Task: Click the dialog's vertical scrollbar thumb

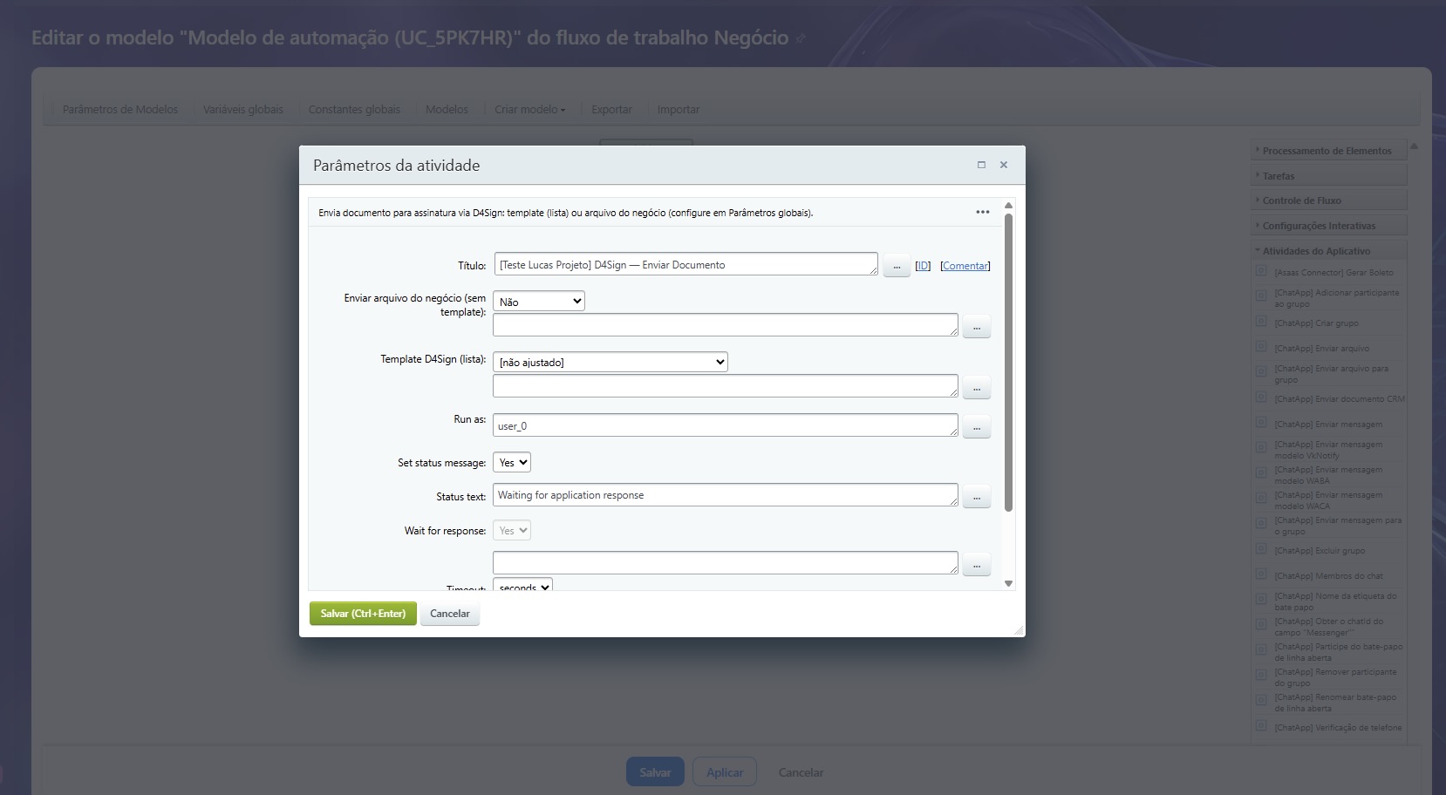Action: click(1008, 362)
